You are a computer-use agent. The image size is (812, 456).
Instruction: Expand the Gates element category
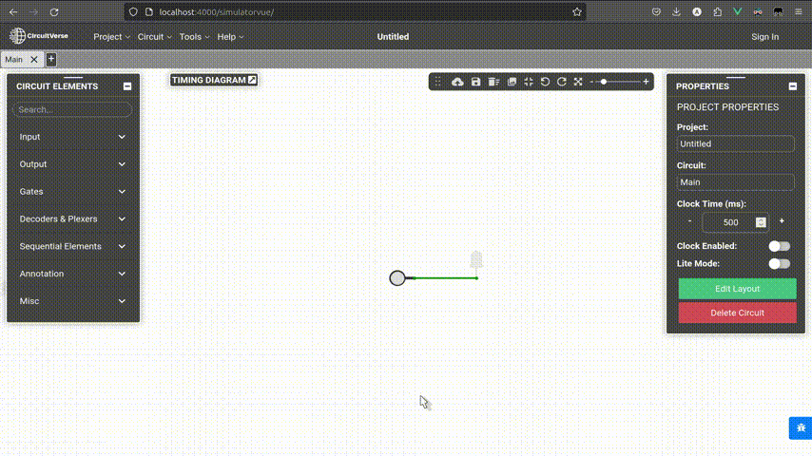[x=72, y=192]
